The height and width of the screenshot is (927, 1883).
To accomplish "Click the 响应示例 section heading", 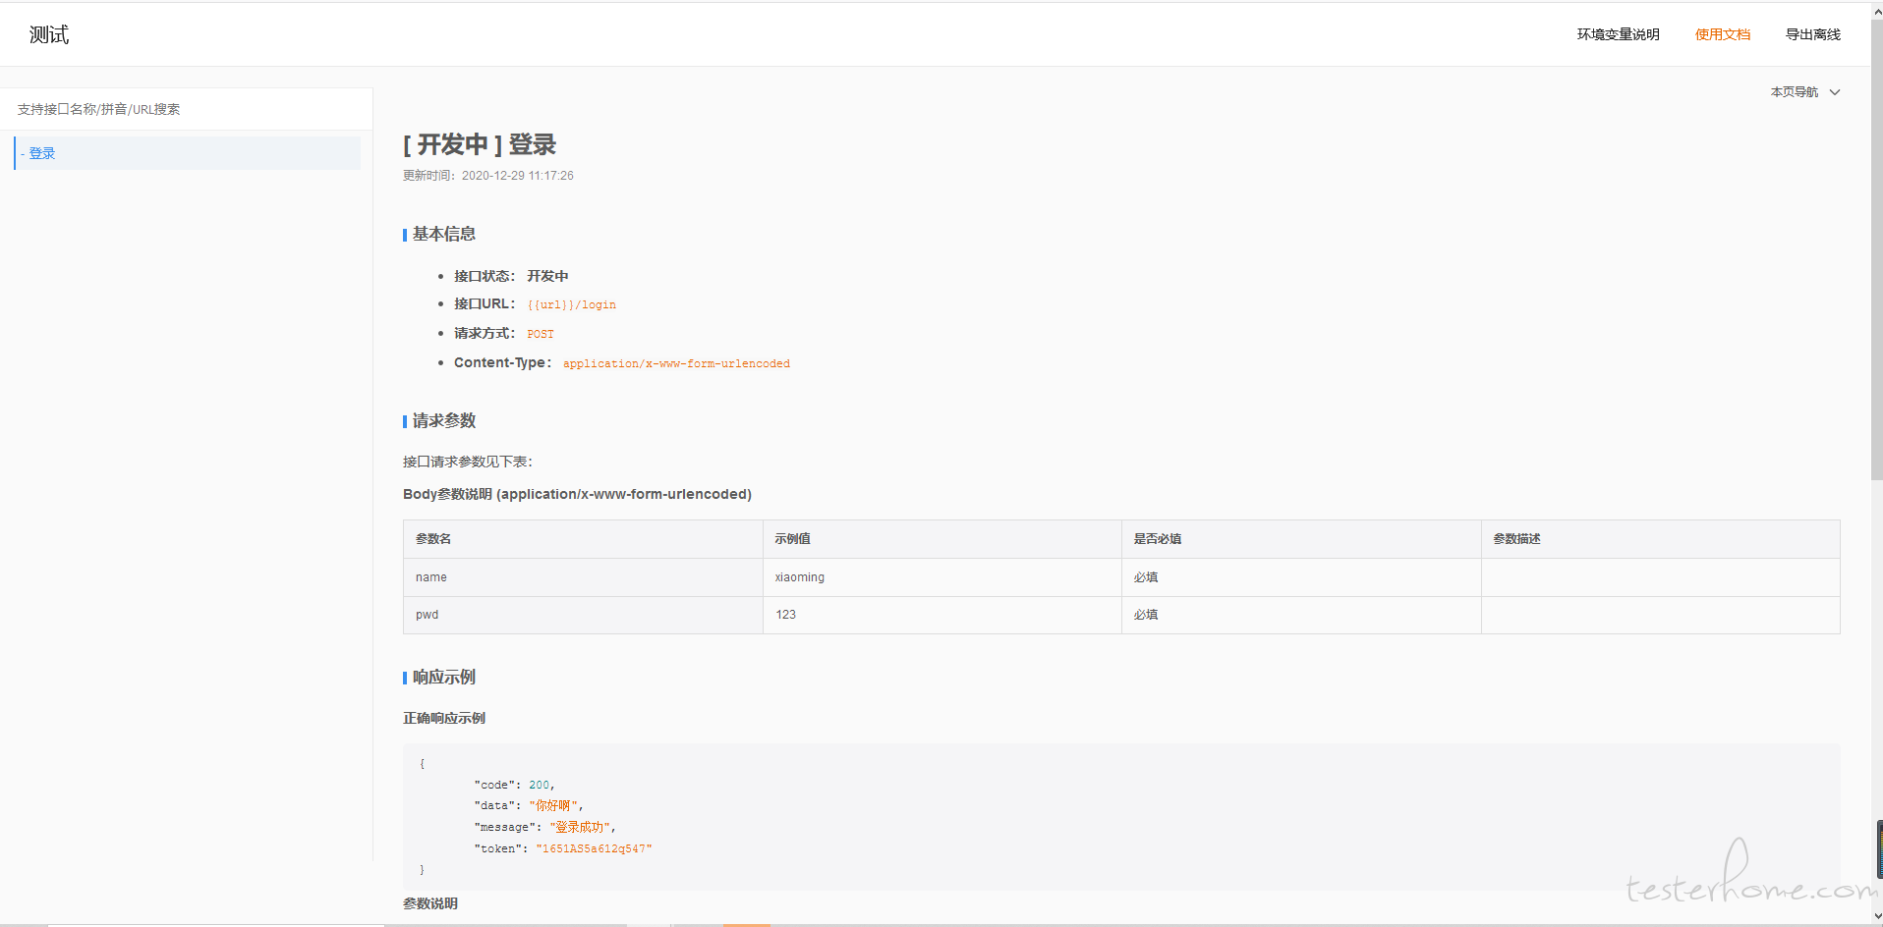I will click(x=443, y=677).
